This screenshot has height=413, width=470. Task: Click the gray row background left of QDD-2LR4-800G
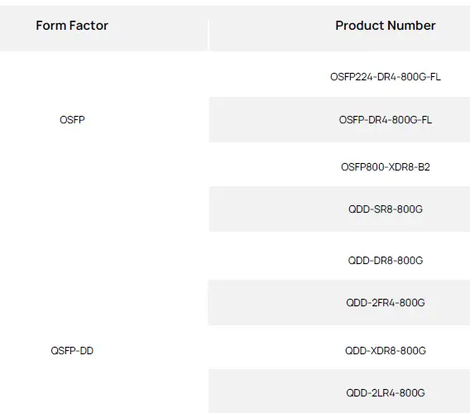276,391
